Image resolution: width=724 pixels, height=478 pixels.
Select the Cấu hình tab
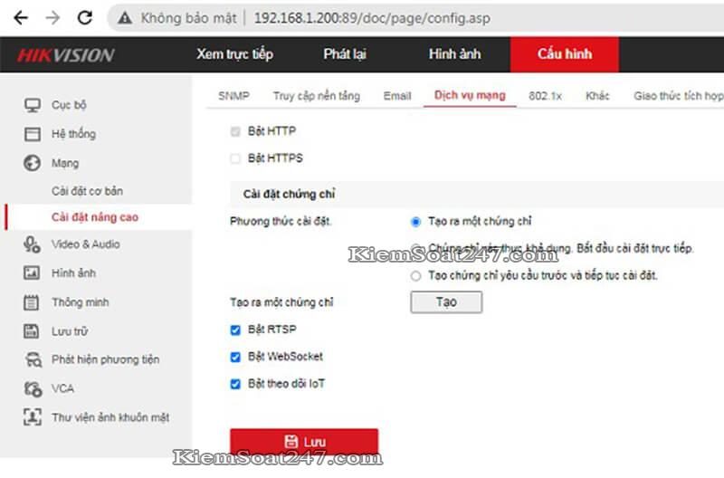click(x=564, y=54)
